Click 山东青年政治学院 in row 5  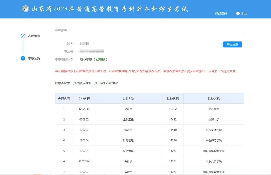(x=214, y=151)
